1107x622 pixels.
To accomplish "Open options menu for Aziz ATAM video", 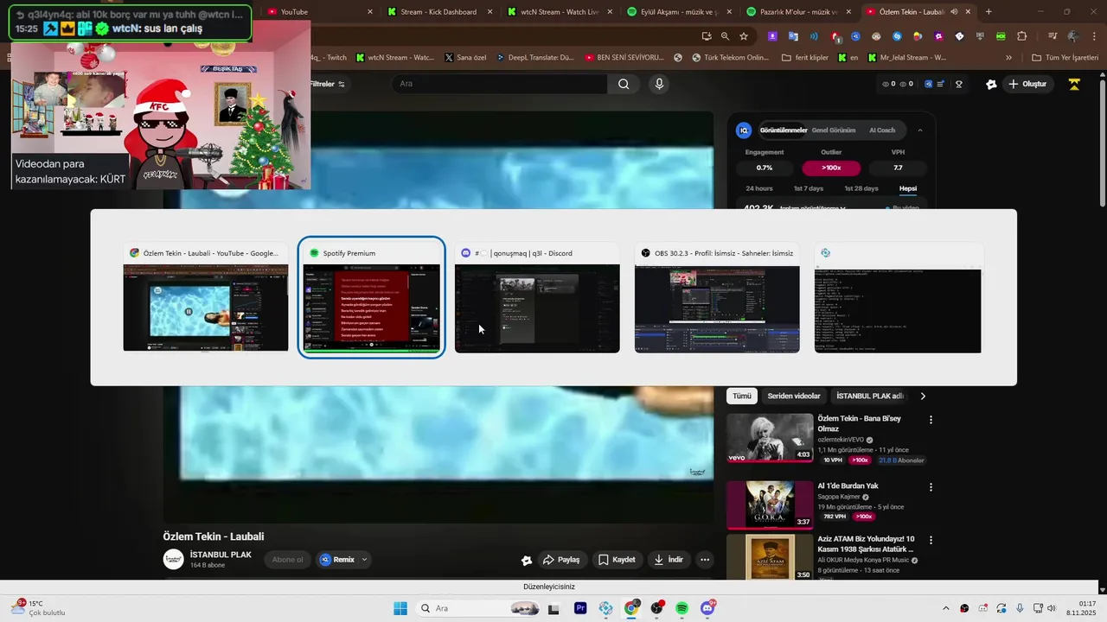I will tap(931, 541).
